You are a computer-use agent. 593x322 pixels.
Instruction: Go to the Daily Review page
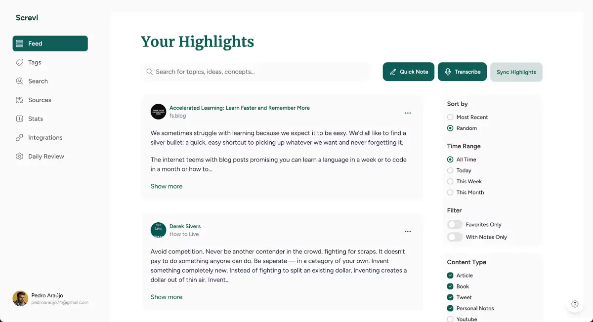click(x=45, y=156)
